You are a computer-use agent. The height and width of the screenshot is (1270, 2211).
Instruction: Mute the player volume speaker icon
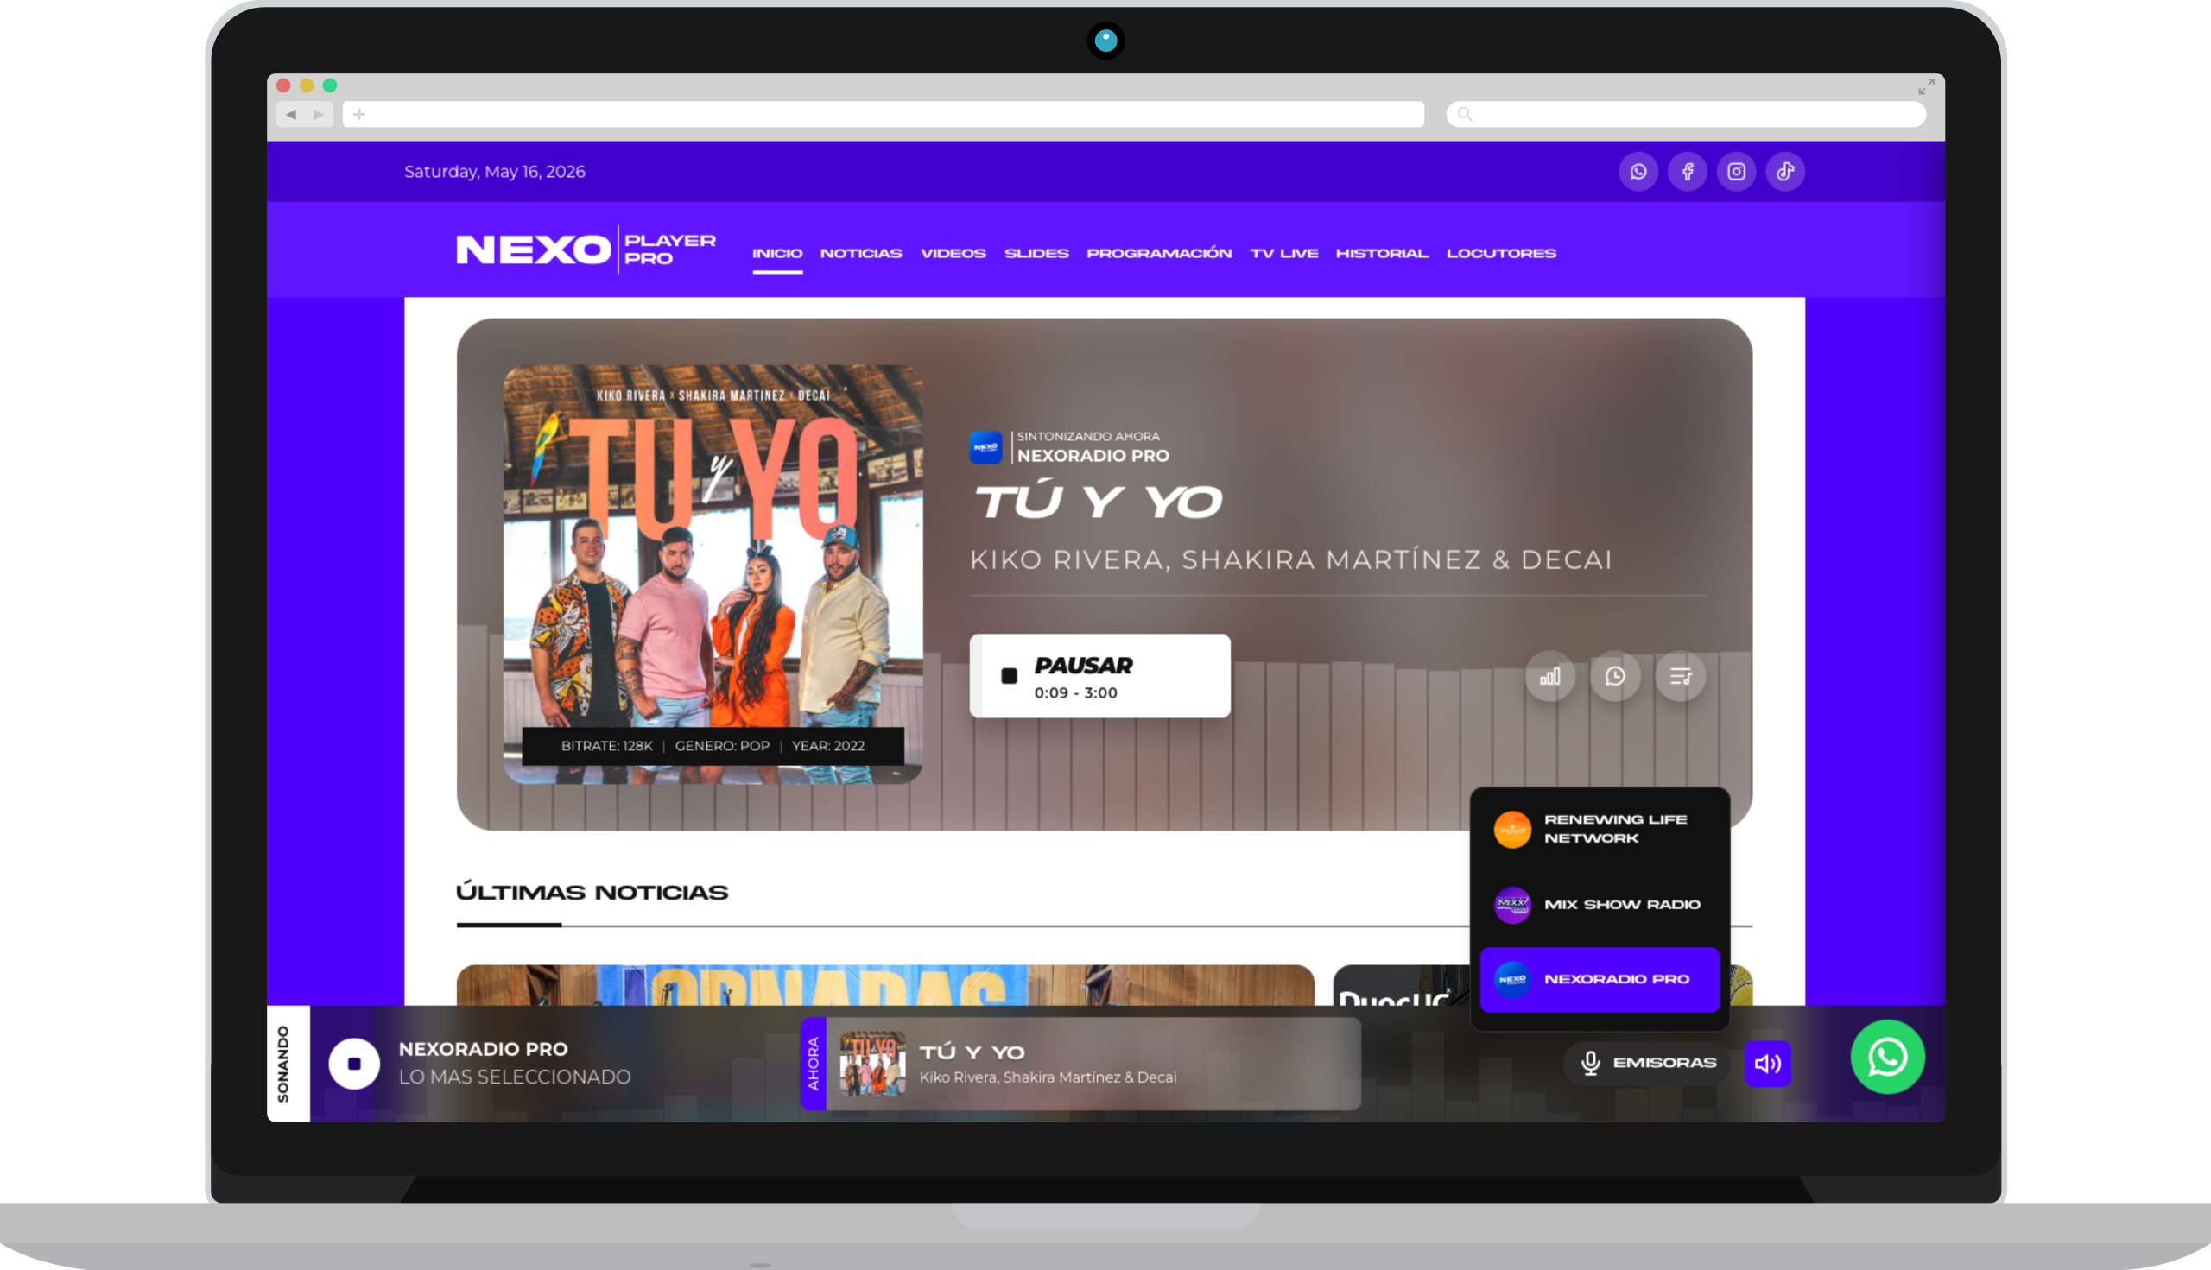coord(1768,1064)
